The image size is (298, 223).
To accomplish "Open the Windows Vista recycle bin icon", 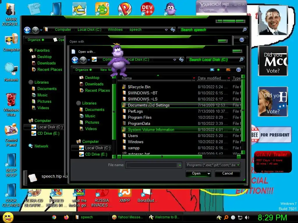I will 11,105.
